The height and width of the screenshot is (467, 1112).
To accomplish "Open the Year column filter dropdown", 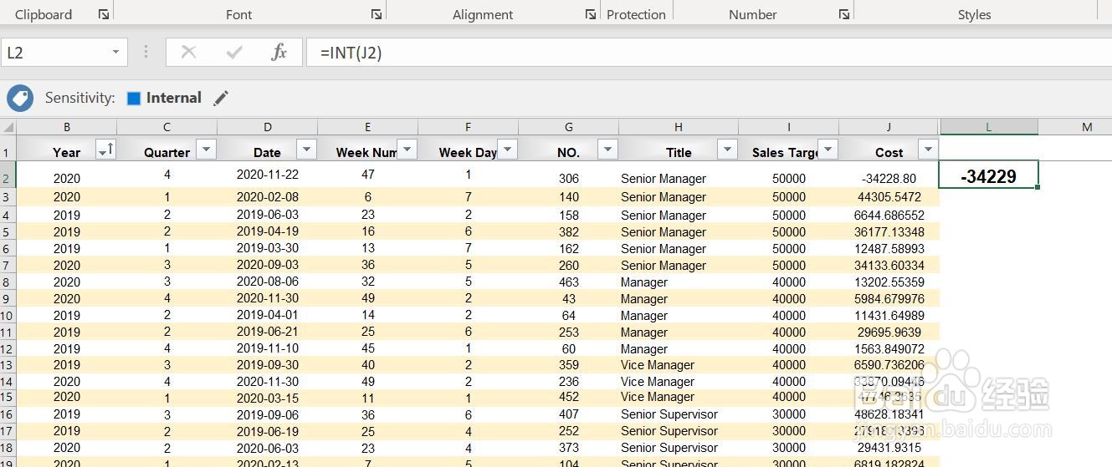I will coord(105,150).
